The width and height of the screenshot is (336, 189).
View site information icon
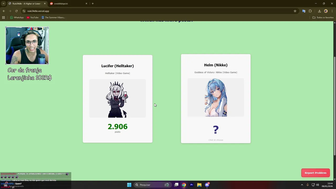click(24, 11)
